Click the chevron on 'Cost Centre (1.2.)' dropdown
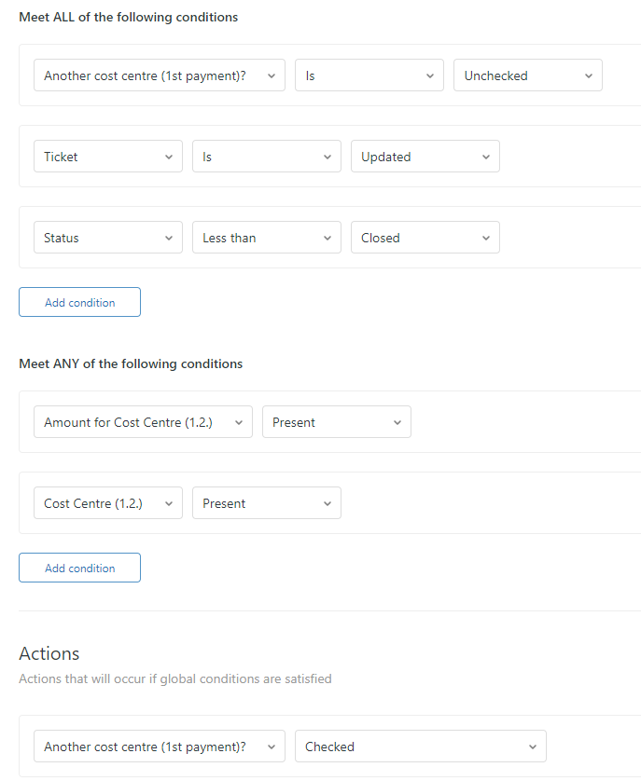The height and width of the screenshot is (781, 641). [169, 503]
